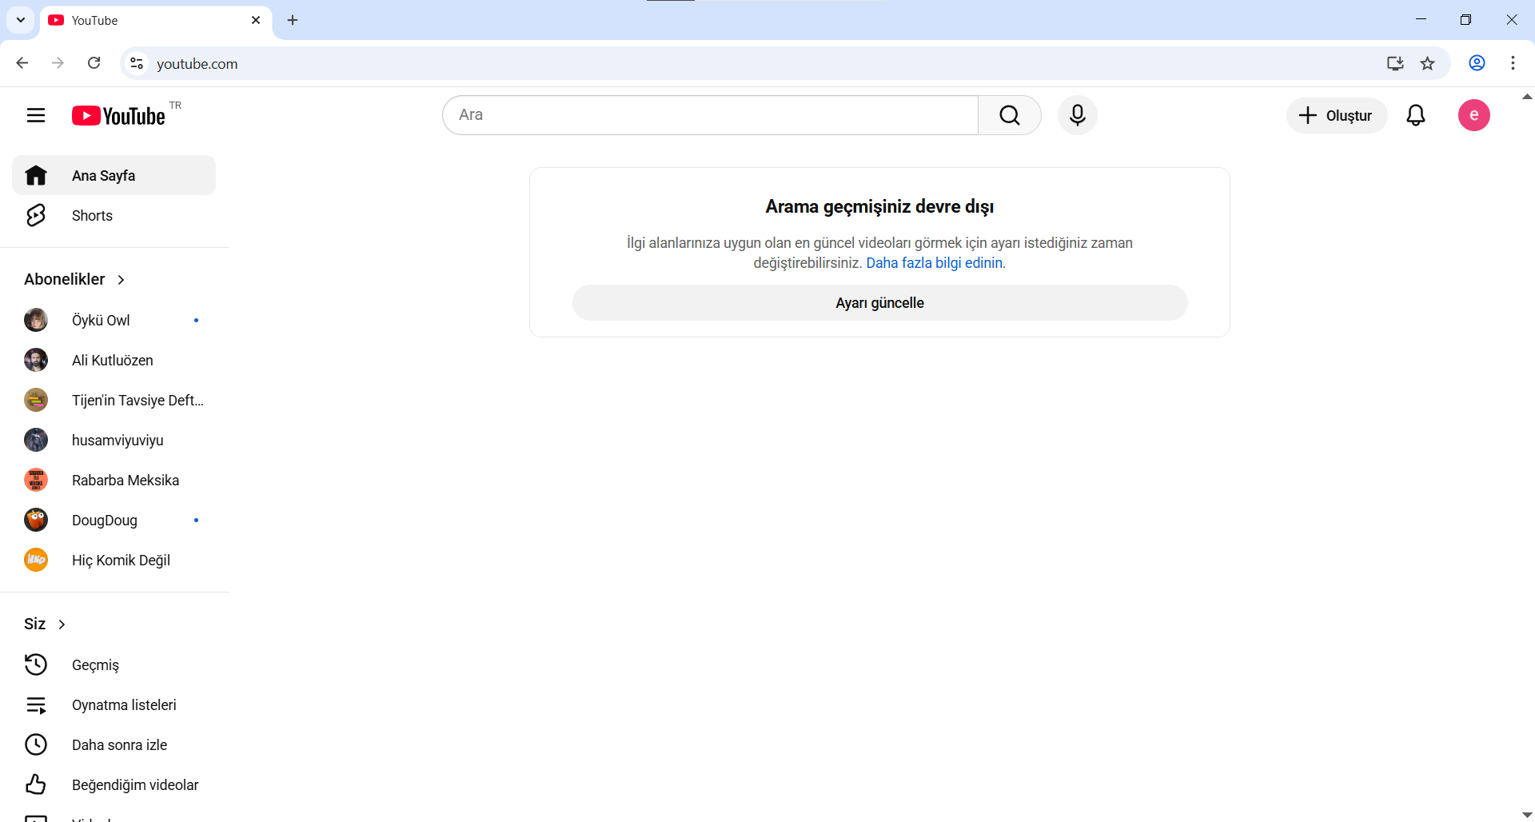Open Öykü Owl subscription

point(114,320)
